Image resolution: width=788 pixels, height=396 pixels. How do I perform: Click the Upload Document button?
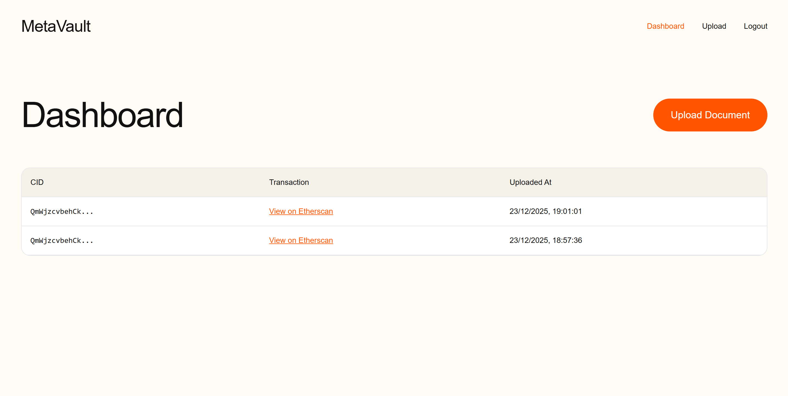pos(710,115)
